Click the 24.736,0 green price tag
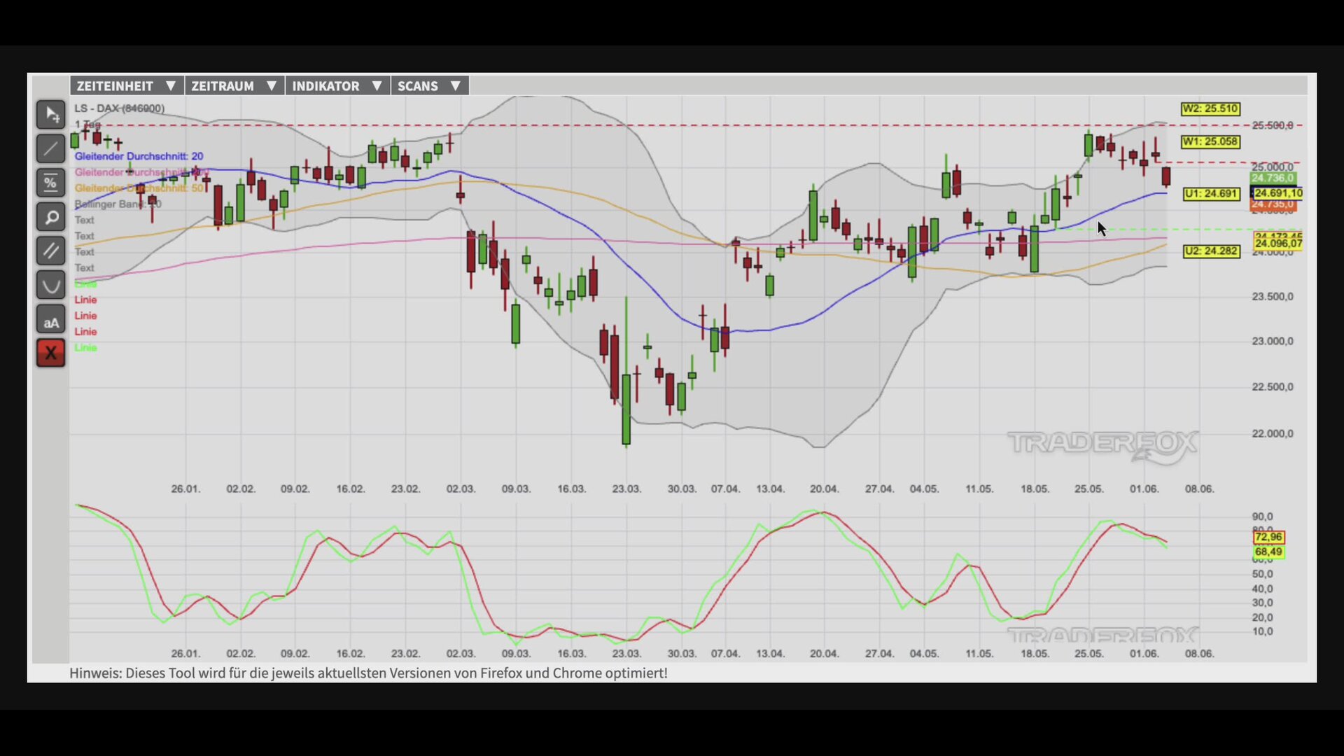This screenshot has height=756, width=1344. tap(1273, 178)
